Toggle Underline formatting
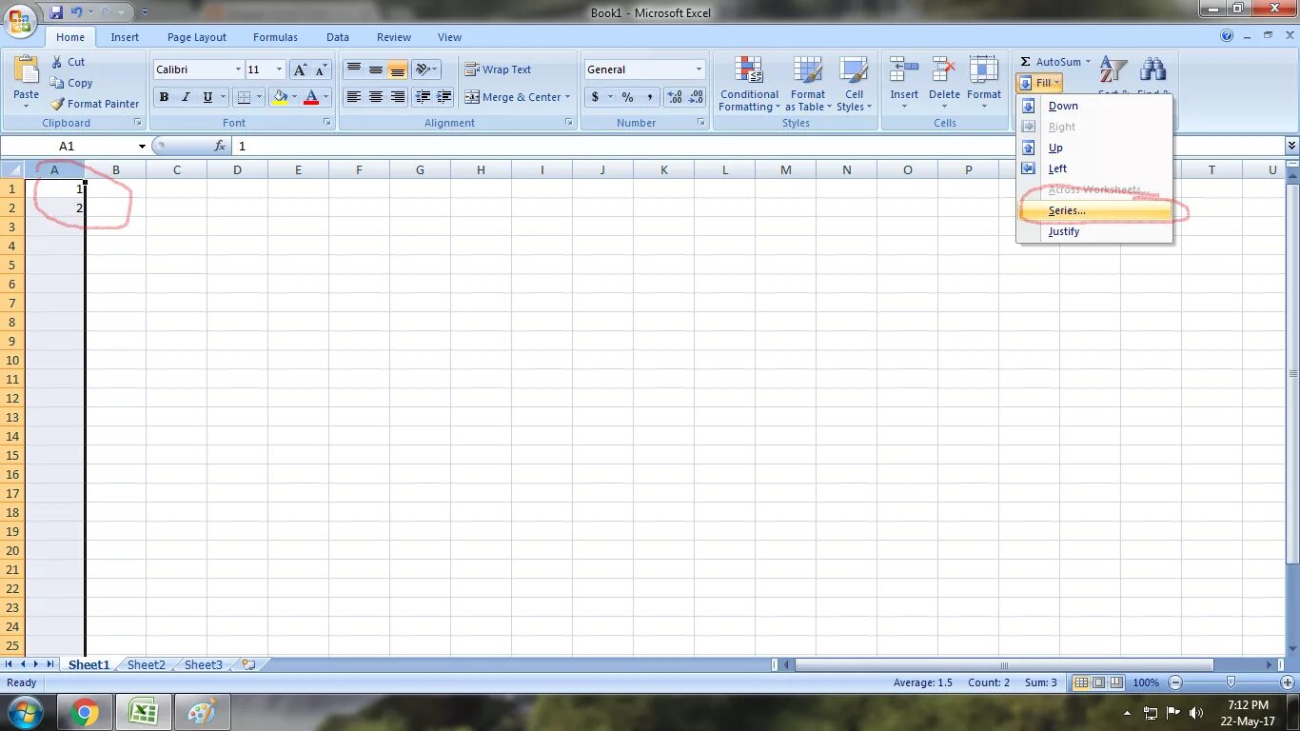Image resolution: width=1300 pixels, height=731 pixels. tap(207, 97)
